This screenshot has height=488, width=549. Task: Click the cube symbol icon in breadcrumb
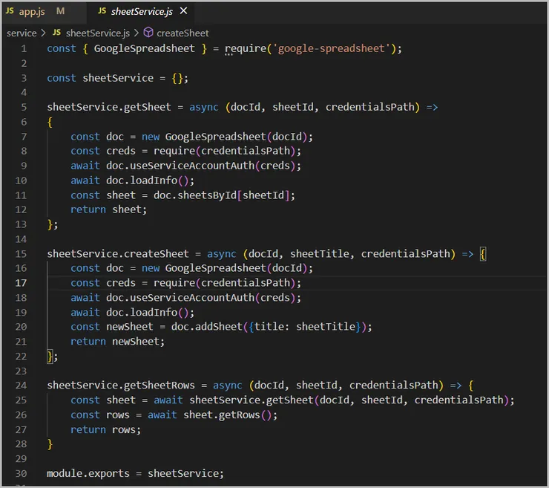[148, 33]
